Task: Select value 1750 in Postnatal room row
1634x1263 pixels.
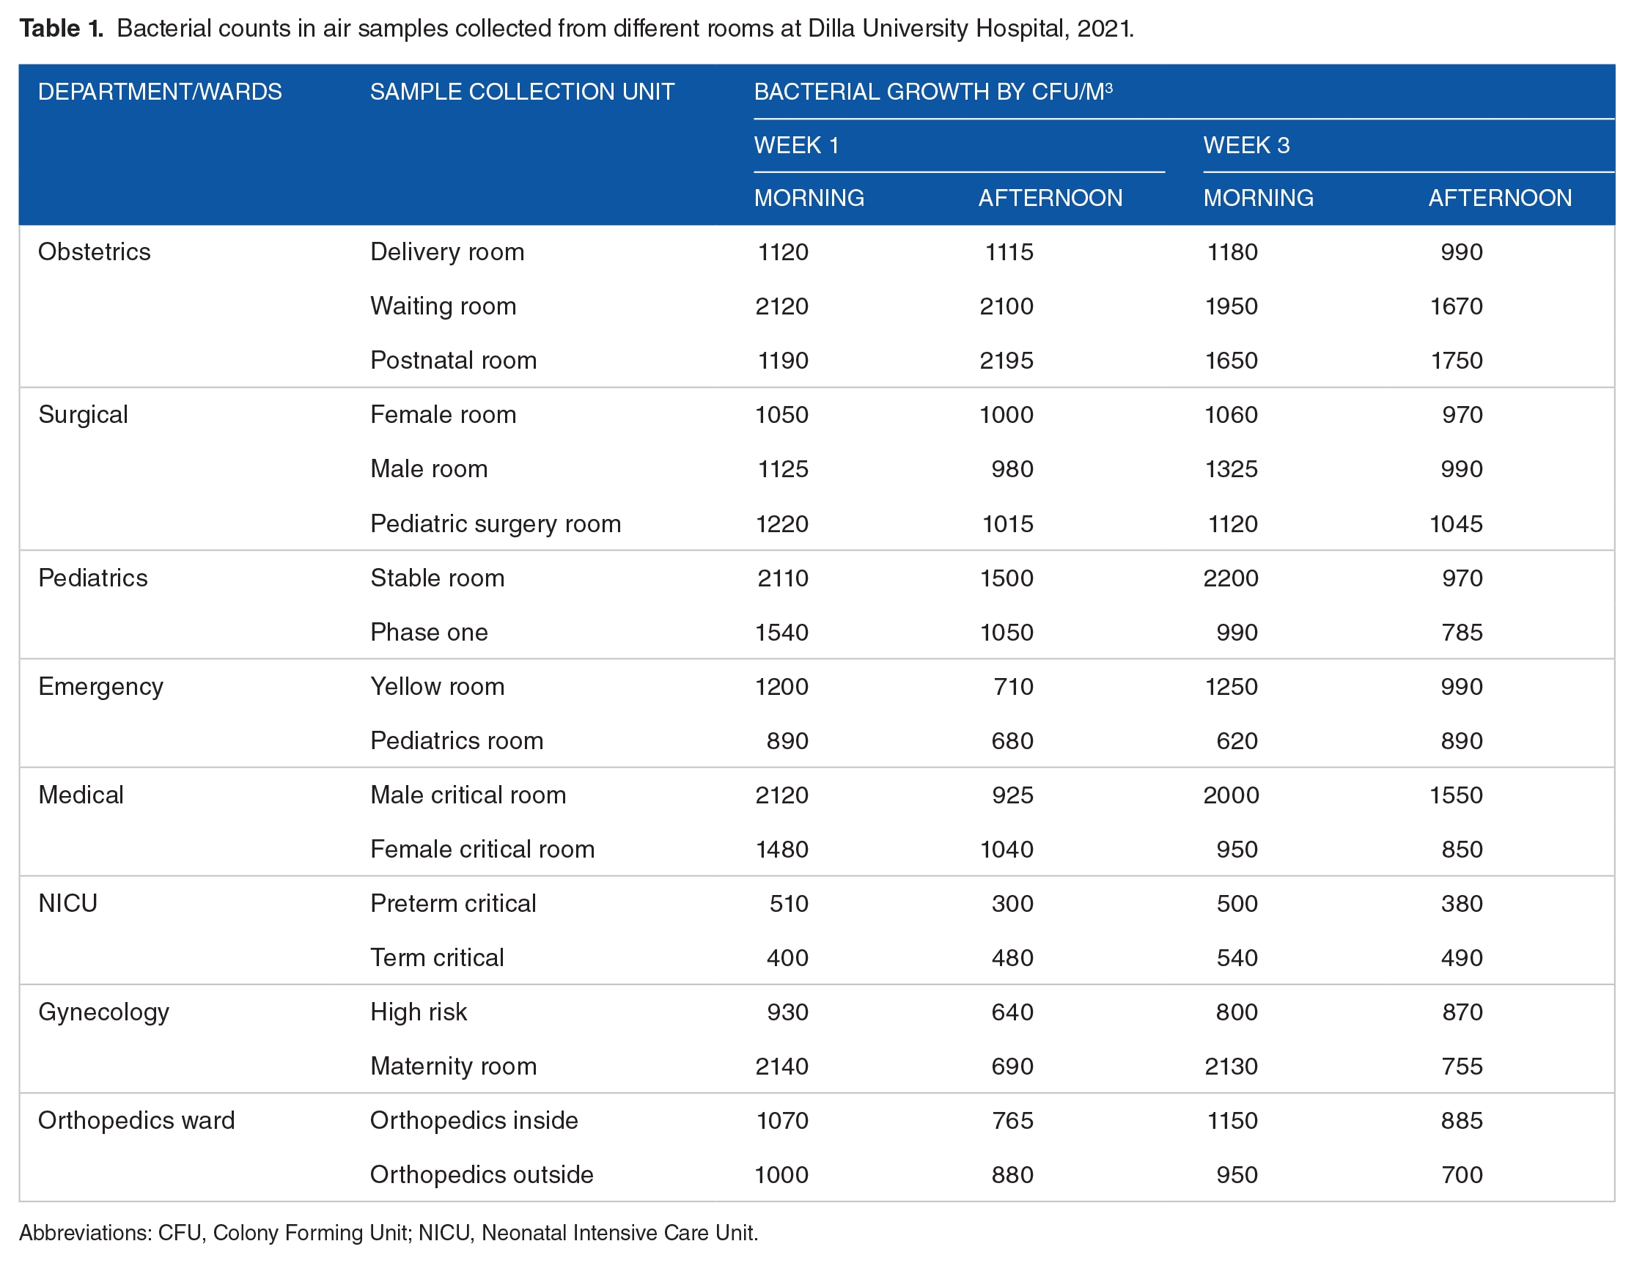Action: click(x=1456, y=361)
